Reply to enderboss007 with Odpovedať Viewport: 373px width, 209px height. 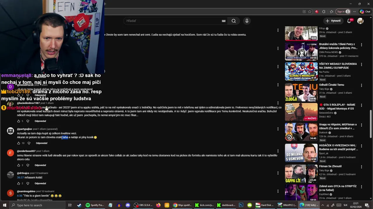40,165
